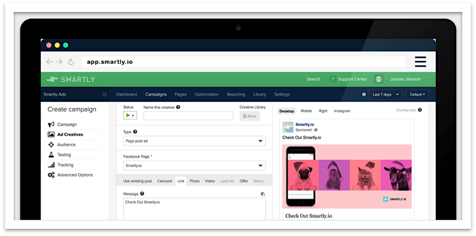Open Pages in navigation
The height and width of the screenshot is (236, 476).
(181, 94)
